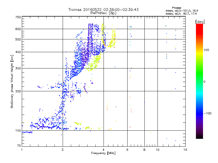Click the y-axis tick label '400'
The height and width of the screenshot is (163, 218).
pos(18,52)
